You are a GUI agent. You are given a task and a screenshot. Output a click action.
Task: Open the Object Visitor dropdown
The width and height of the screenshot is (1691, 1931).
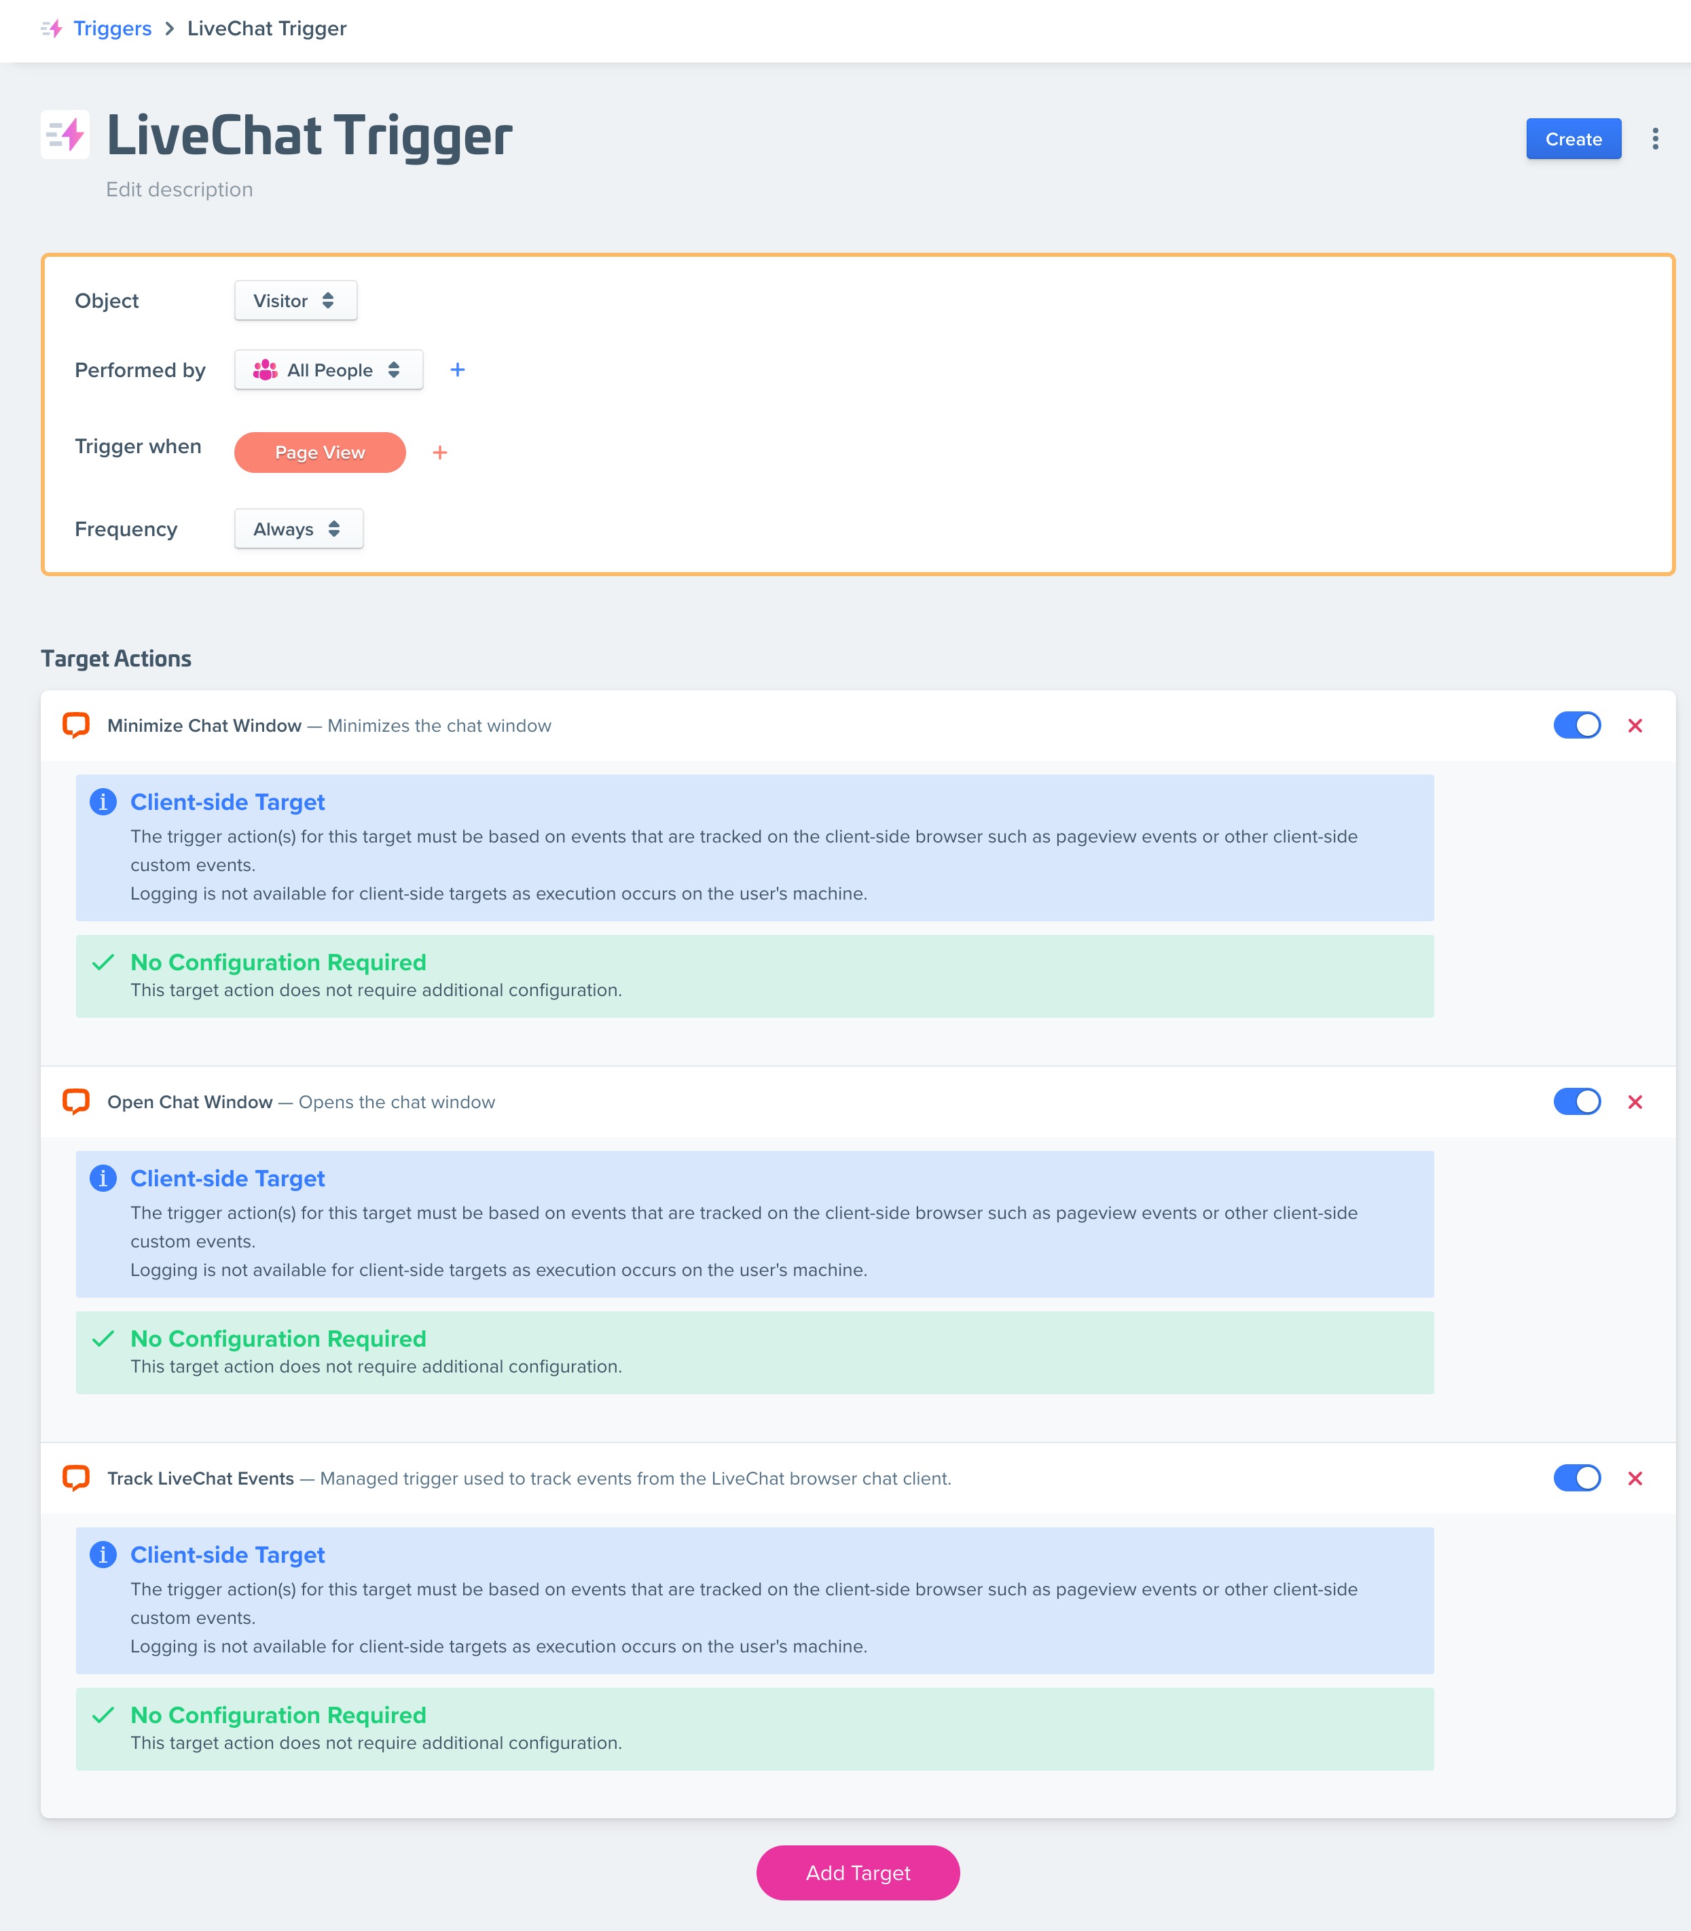[295, 300]
